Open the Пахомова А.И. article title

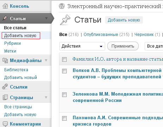tap(118, 121)
